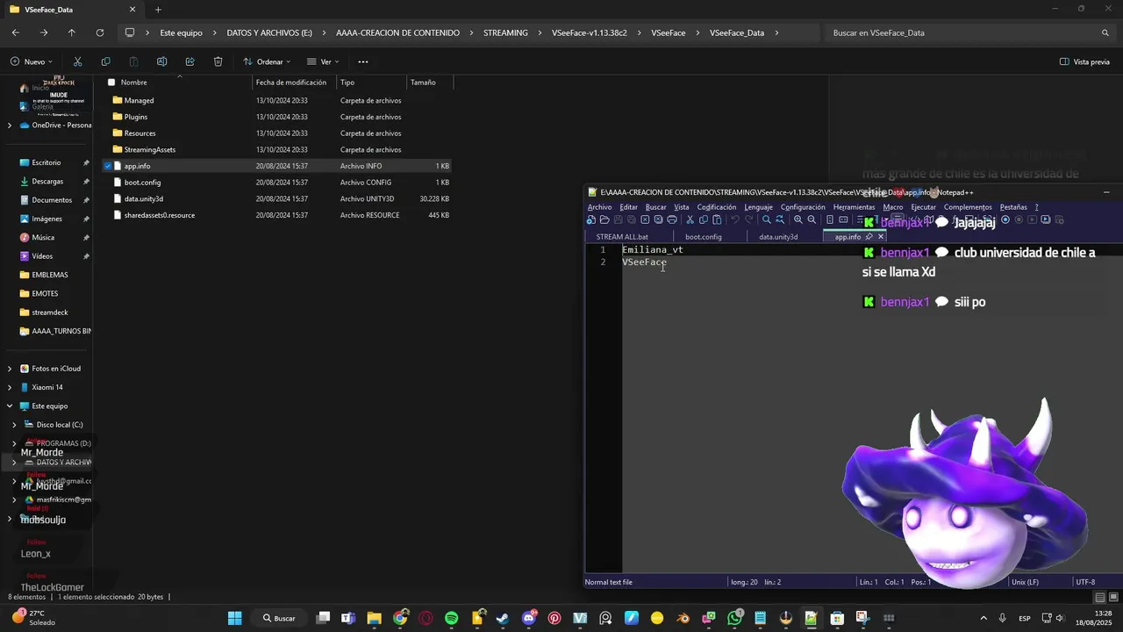Select the sharedassets0.resource file
This screenshot has height=632, width=1123.
279,215
